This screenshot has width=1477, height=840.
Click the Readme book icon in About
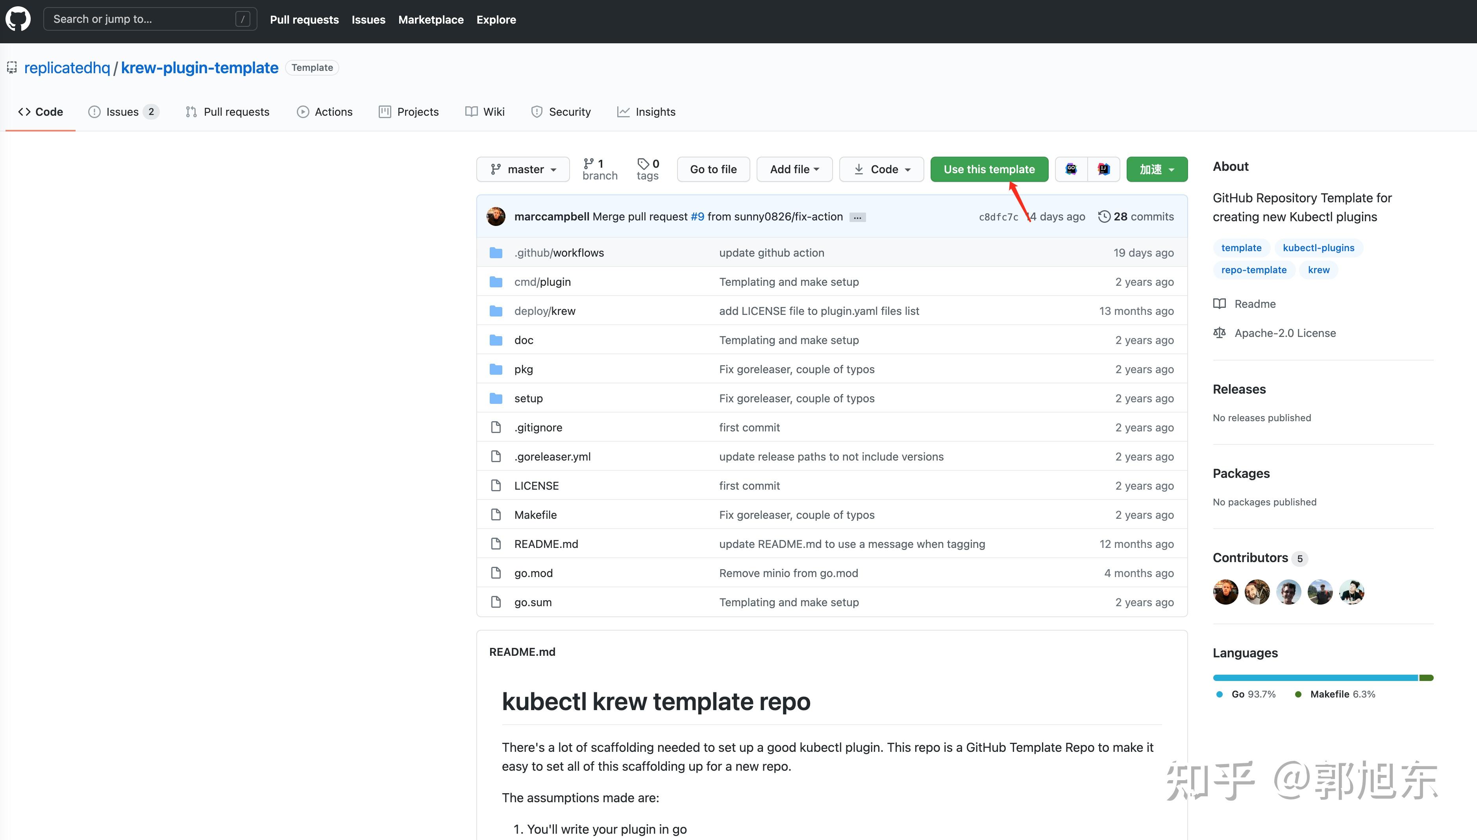[x=1220, y=304]
